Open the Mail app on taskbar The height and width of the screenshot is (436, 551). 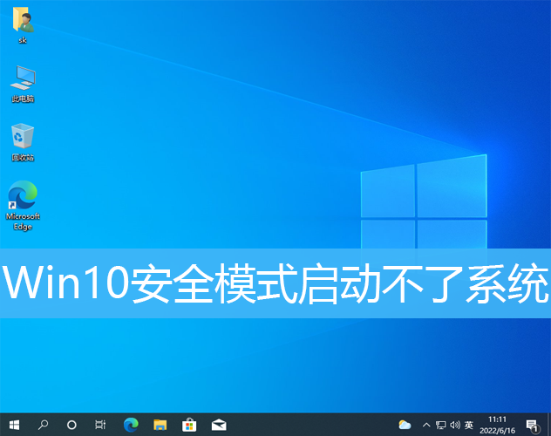pos(219,425)
